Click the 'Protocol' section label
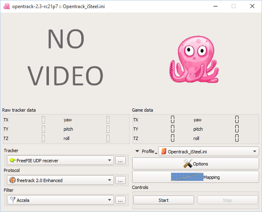This screenshot has height=212, width=262. (12, 170)
